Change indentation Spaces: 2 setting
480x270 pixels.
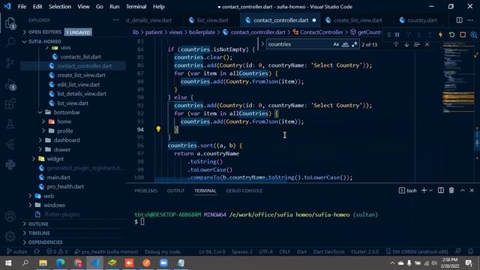coord(241,252)
